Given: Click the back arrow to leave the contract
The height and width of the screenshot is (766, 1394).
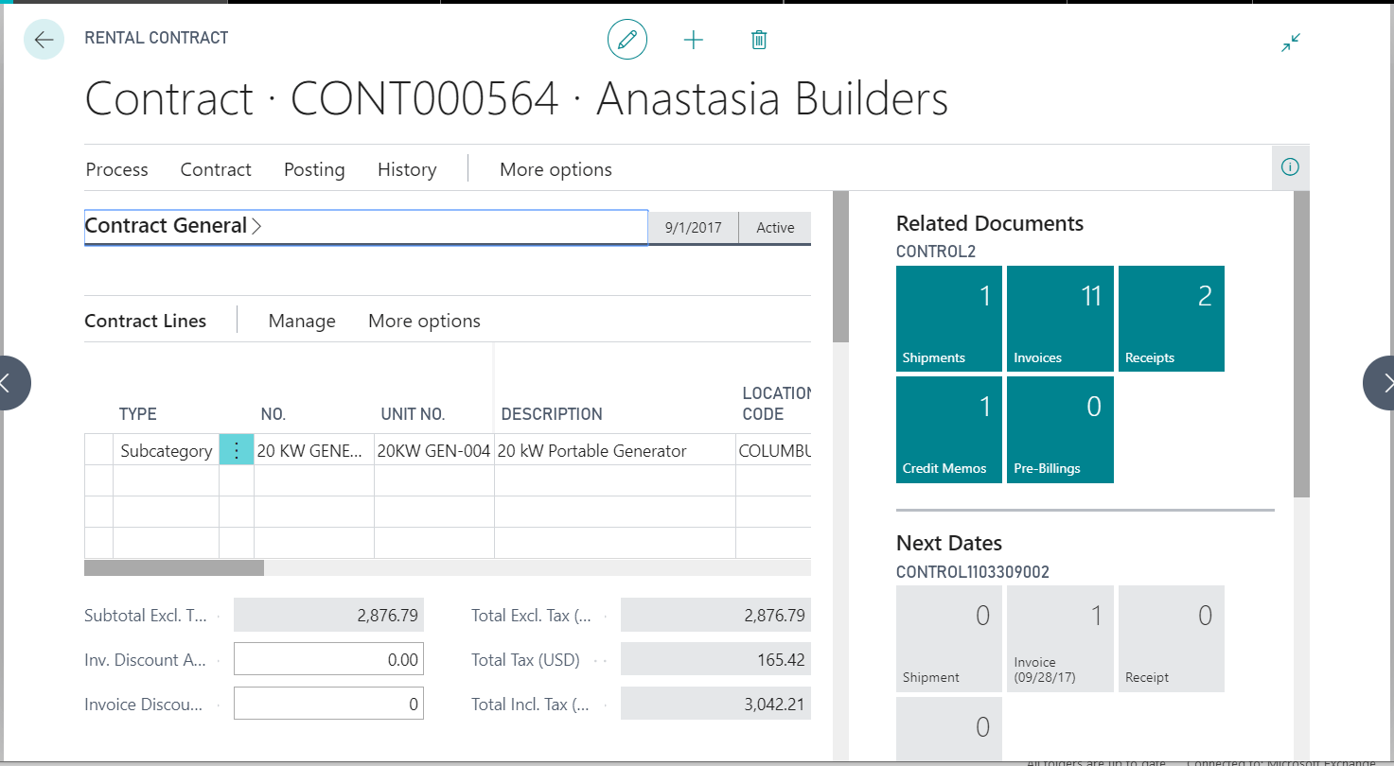Looking at the screenshot, I should pos(44,39).
